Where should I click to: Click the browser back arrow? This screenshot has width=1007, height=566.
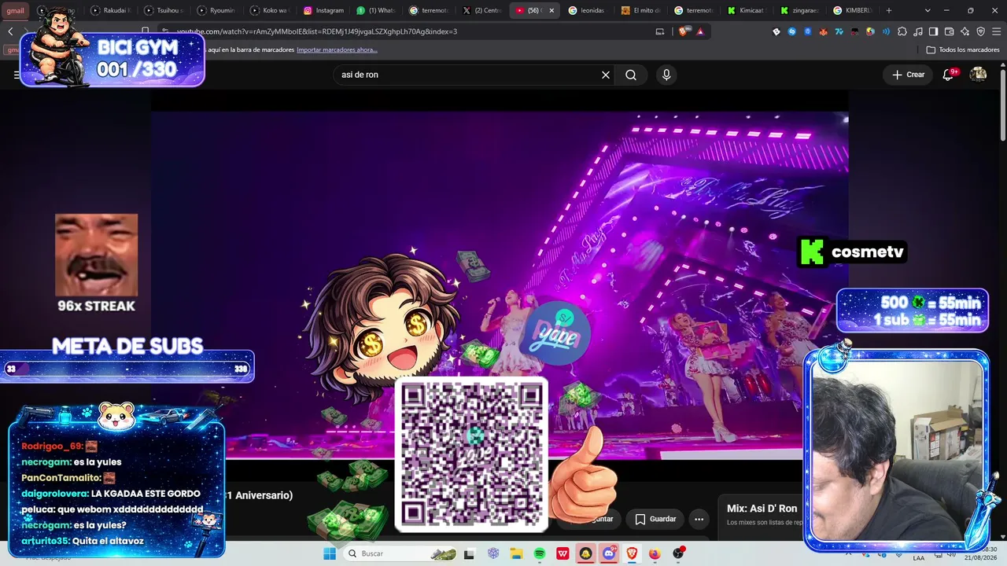pos(10,31)
